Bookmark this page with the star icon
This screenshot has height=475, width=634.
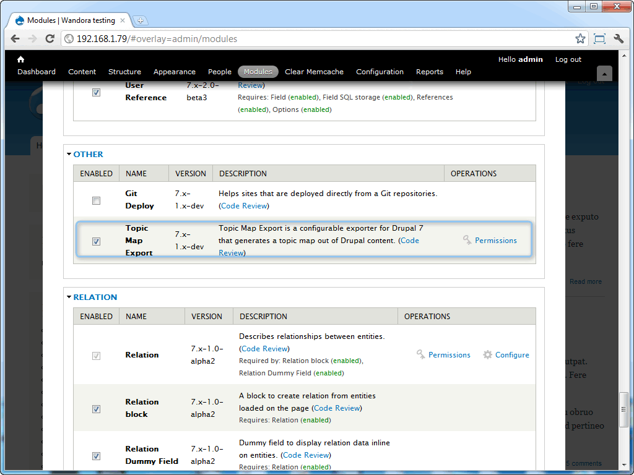(x=580, y=38)
